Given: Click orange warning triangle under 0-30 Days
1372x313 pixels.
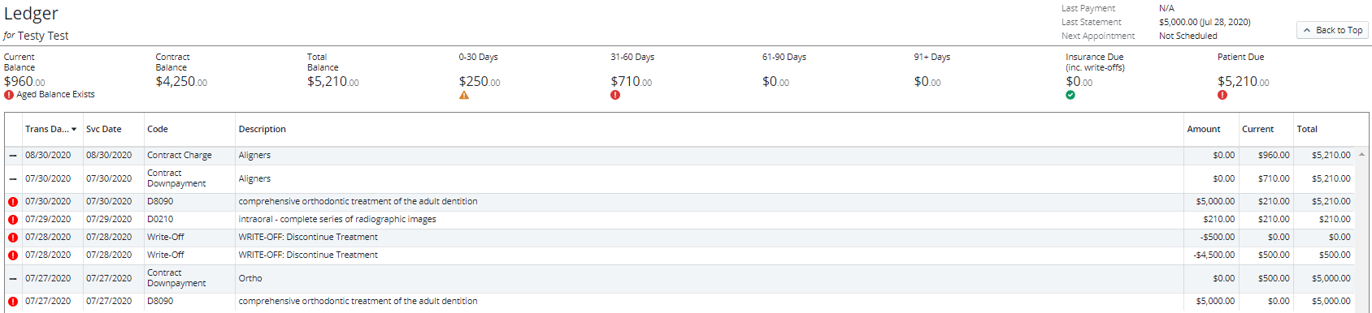Looking at the screenshot, I should coord(464,95).
